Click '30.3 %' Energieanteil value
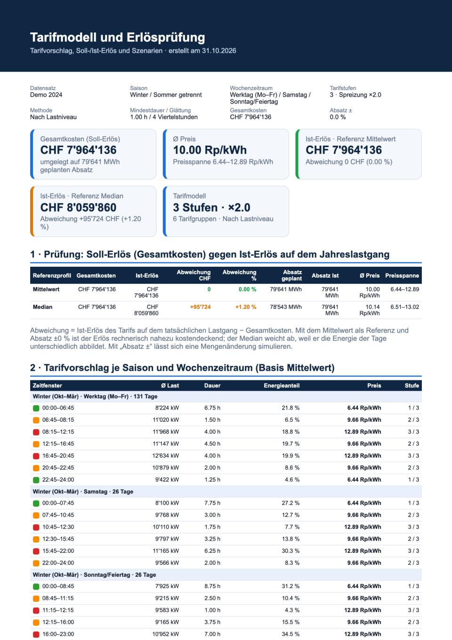This screenshot has height=640, width=452. coord(291,551)
